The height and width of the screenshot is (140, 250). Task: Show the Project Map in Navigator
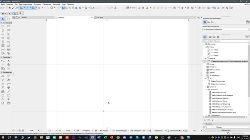coord(205,37)
